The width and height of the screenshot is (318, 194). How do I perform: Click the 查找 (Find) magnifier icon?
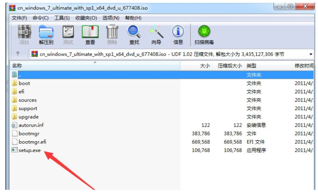[134, 32]
